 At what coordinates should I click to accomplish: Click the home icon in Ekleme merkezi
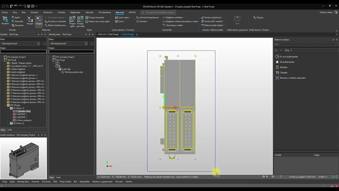(x=276, y=50)
